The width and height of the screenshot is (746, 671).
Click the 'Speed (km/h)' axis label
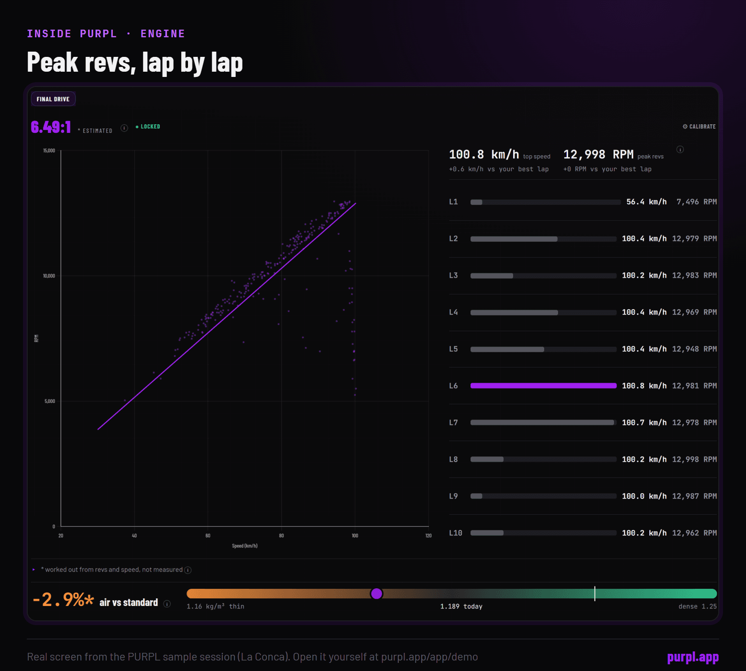click(x=245, y=546)
